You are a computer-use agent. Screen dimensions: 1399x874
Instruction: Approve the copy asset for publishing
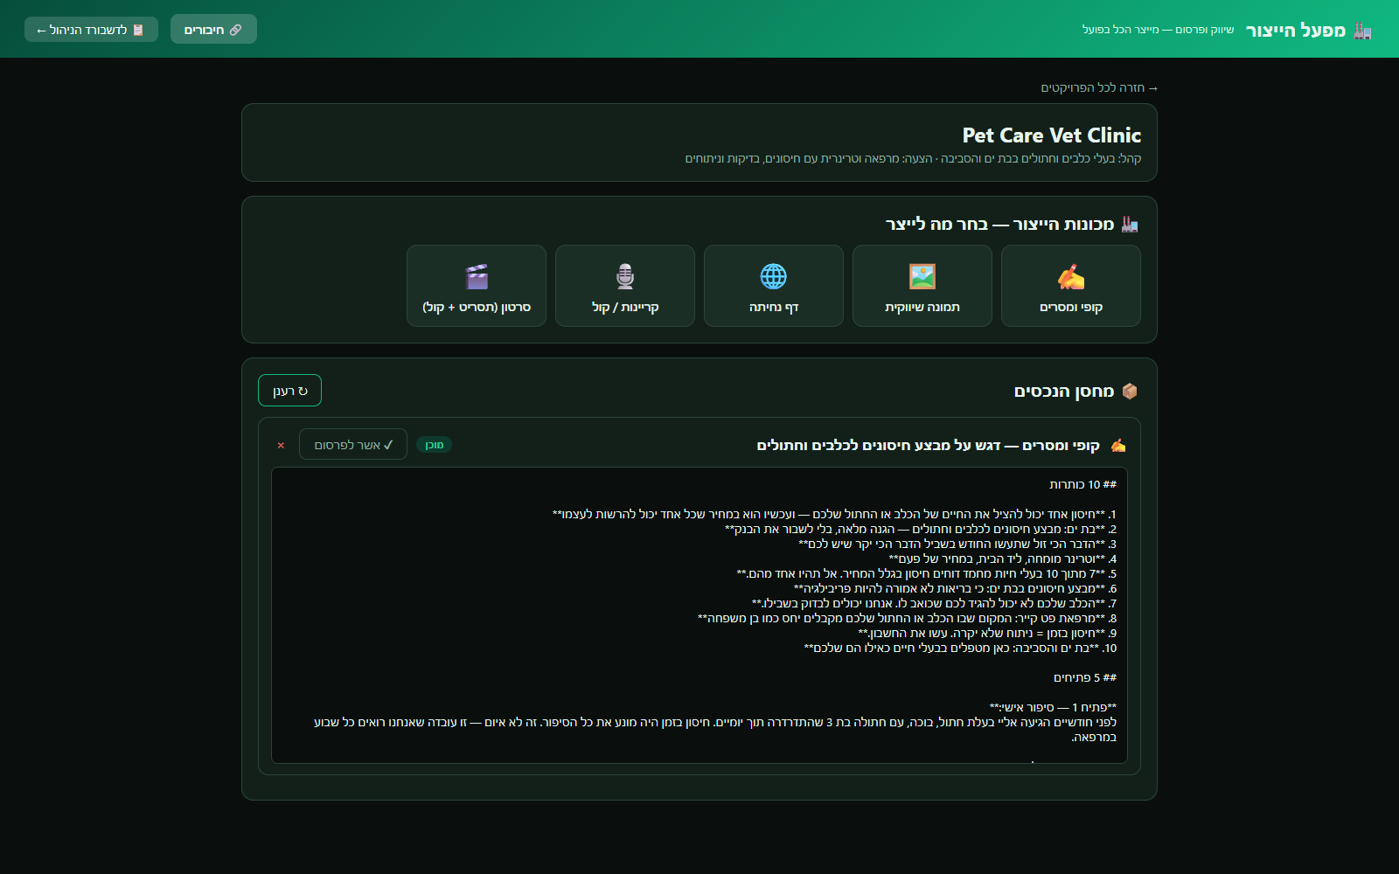coord(353,444)
